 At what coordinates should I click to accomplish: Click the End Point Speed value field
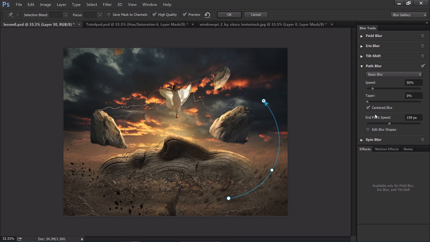[413, 118]
